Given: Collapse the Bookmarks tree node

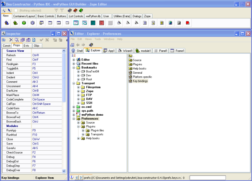Looking at the screenshot, I should pos(74,67).
